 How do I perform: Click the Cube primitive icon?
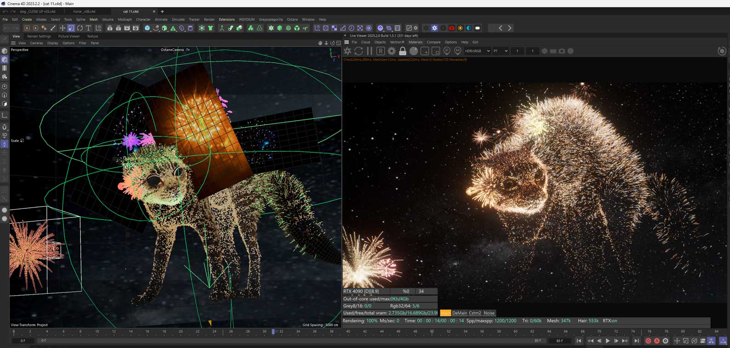coord(147,28)
